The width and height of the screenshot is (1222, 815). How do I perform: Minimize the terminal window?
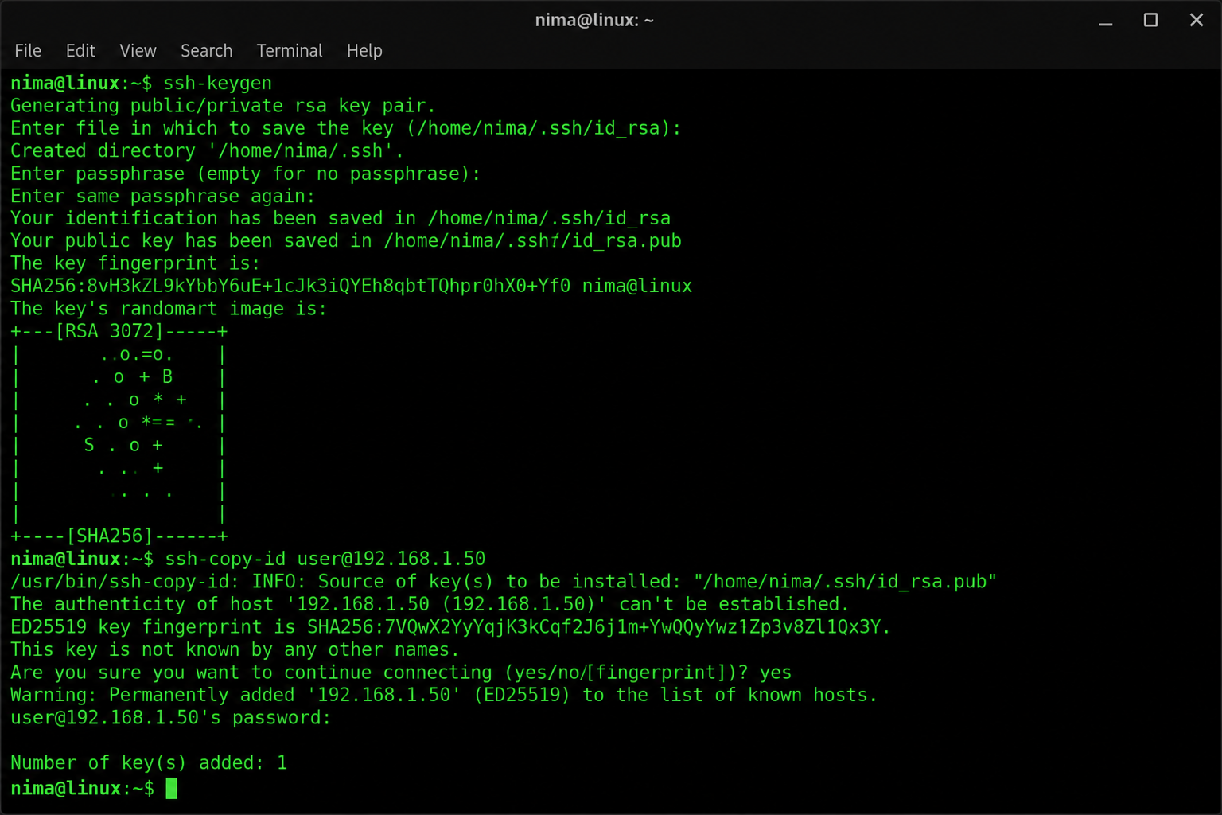click(1105, 21)
